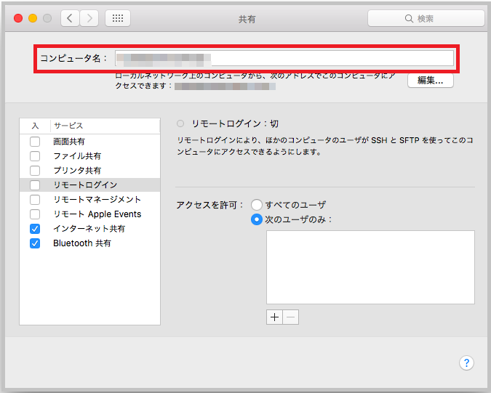Click the 編集... button
This screenshot has height=393, width=491.
pos(430,81)
